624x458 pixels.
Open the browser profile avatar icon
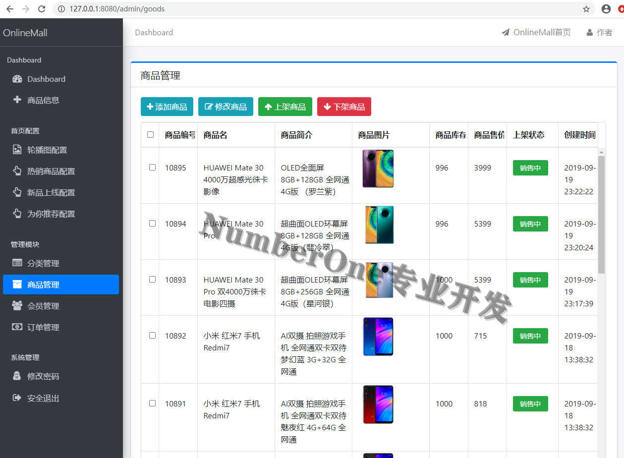[x=606, y=9]
